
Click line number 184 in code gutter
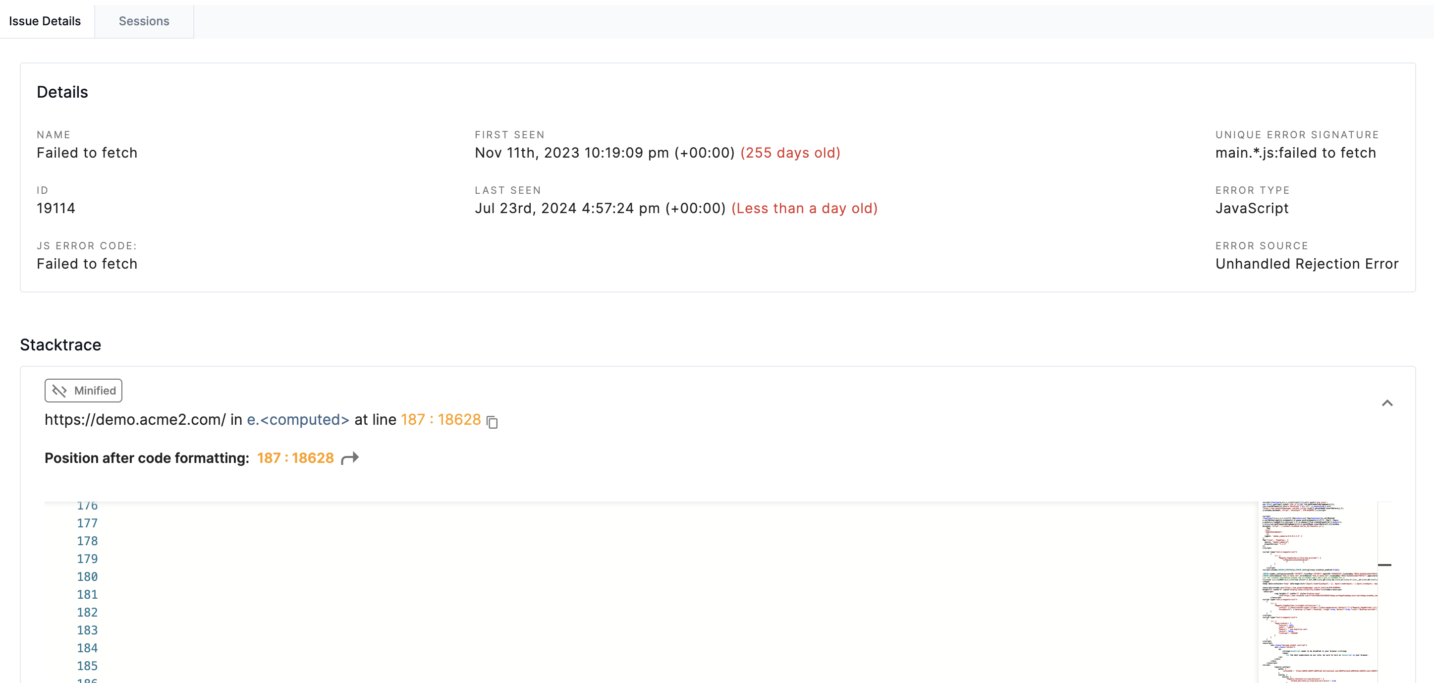[87, 648]
